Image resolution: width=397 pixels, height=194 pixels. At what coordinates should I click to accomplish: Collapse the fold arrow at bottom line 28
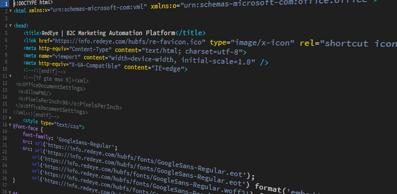click(10, 192)
